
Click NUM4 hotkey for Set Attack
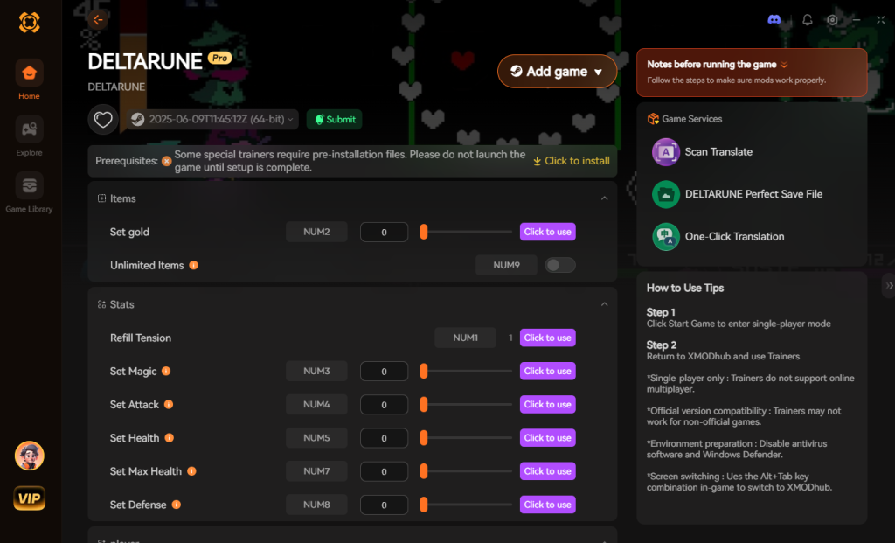[x=316, y=404]
